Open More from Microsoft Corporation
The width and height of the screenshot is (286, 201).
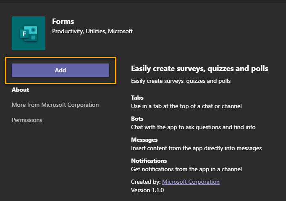tap(55, 105)
